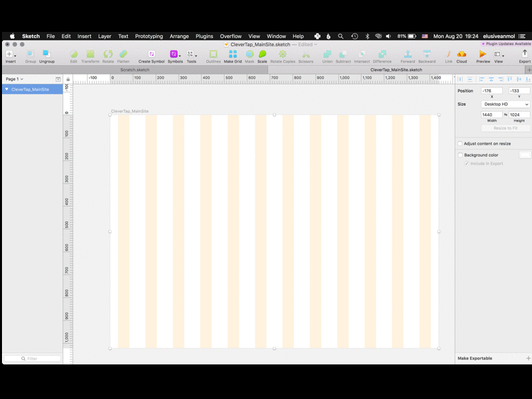
Task: Add a new document tab
Action: point(529,70)
